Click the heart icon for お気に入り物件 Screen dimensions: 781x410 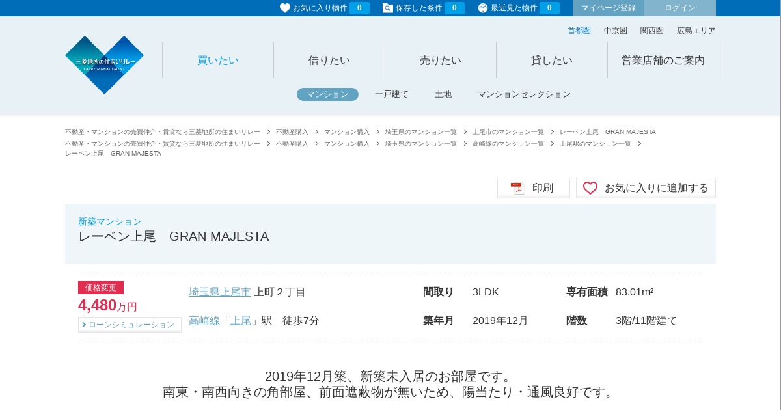pos(285,8)
